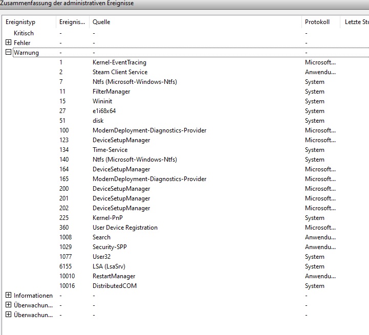This screenshot has height=335, width=369.
Task: Select the Security-SPP event row
Action: 185,247
